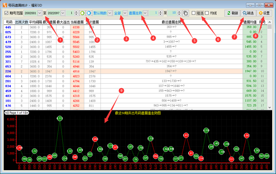Click the period range end field showing 10
Screen dimensions: 276x174
(x=172, y=13)
